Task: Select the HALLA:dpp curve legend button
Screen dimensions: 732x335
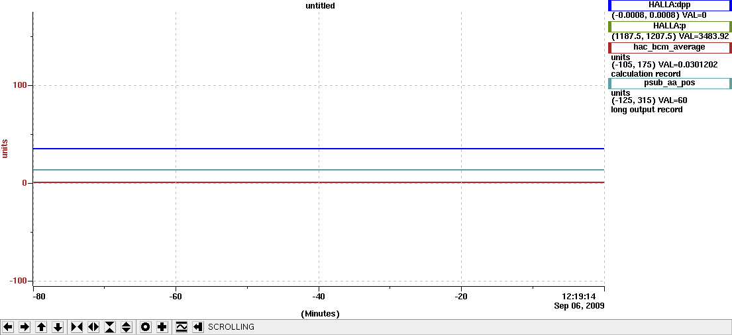Action: click(x=670, y=5)
